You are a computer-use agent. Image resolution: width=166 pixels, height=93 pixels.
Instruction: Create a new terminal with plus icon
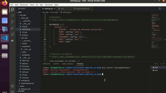[155, 64]
